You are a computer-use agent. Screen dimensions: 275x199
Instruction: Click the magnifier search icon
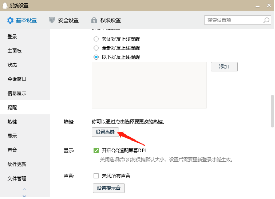(266, 20)
